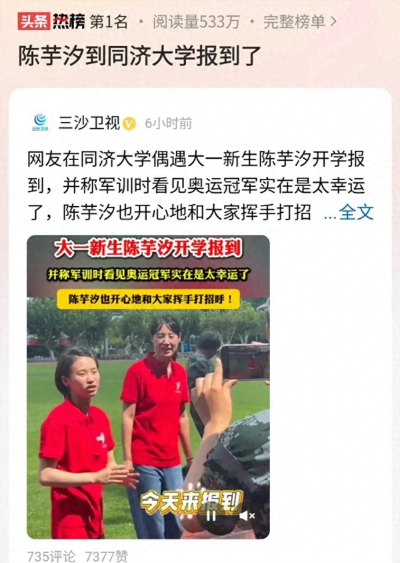Open 三沙卫视 avatar profile picture
The height and width of the screenshot is (563, 400).
tap(40, 123)
